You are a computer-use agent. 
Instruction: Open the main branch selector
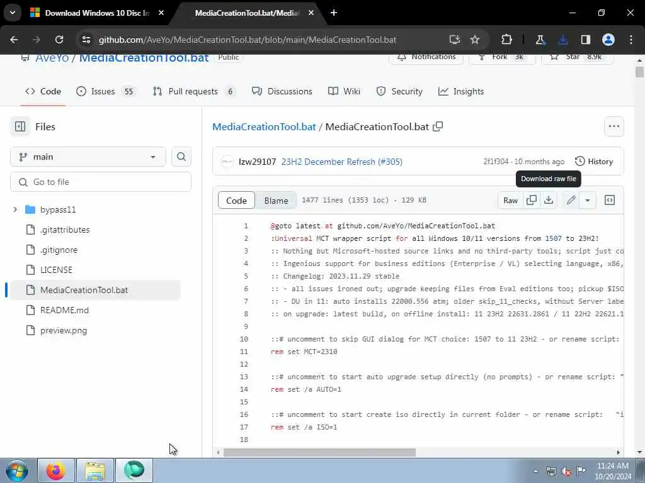(x=88, y=157)
